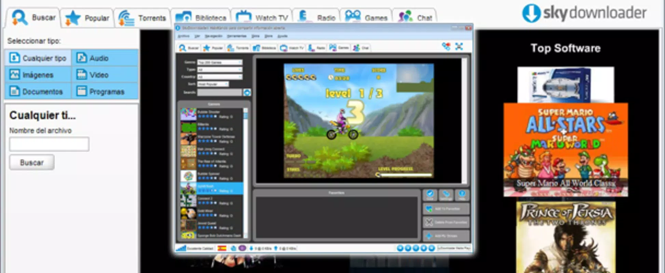Open the Super Mario All-Stars thumbnail
The width and height of the screenshot is (665, 273).
pyautogui.click(x=566, y=150)
